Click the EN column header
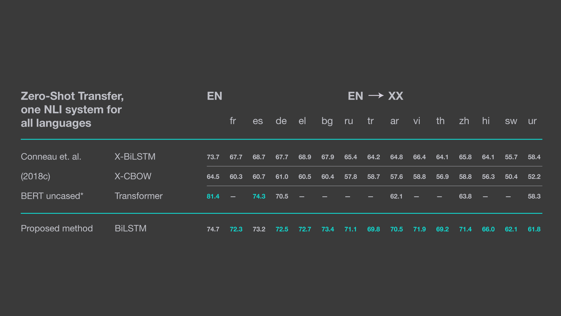561x316 pixels. 215,96
